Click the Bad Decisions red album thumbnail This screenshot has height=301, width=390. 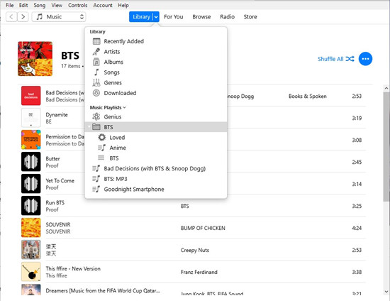[x=30, y=96]
